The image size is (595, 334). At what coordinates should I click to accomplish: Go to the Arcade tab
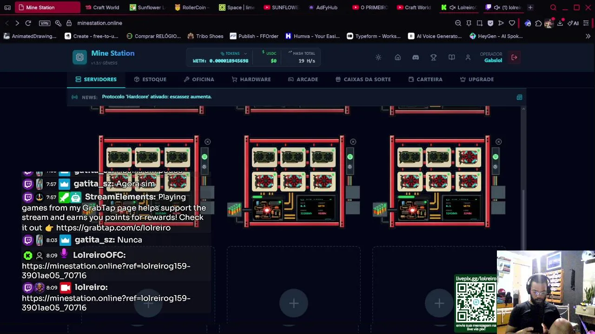coord(303,79)
